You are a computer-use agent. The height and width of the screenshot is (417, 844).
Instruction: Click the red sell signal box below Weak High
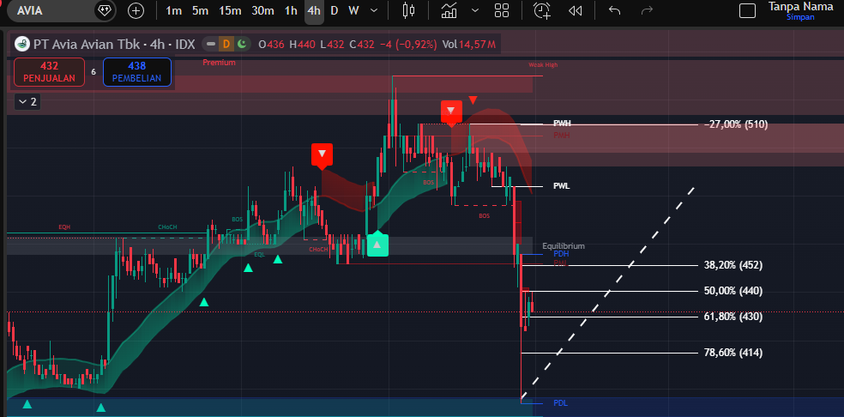click(451, 112)
